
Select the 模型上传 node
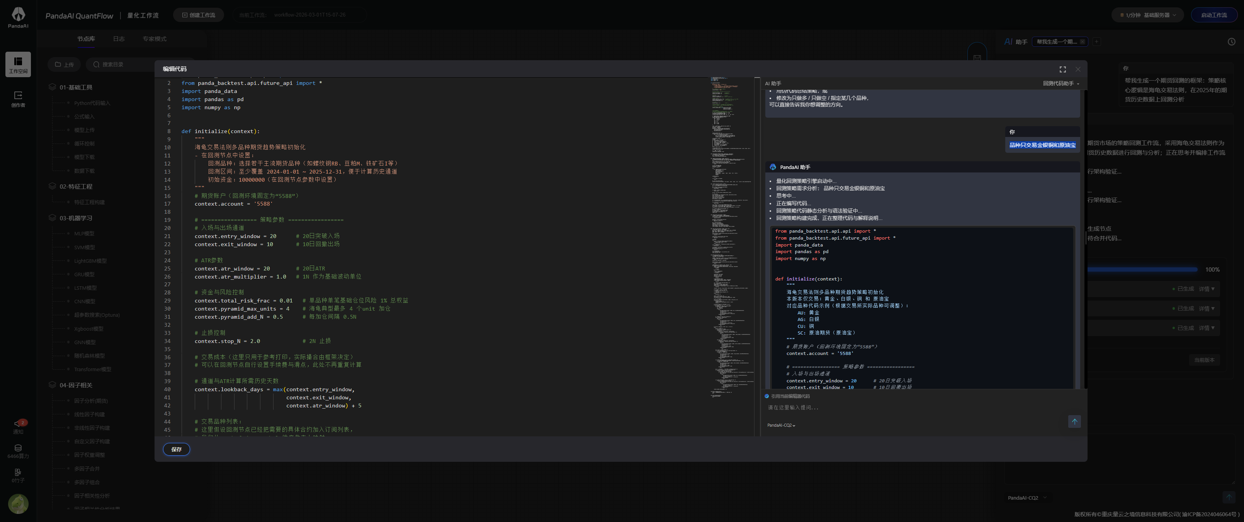coord(84,130)
